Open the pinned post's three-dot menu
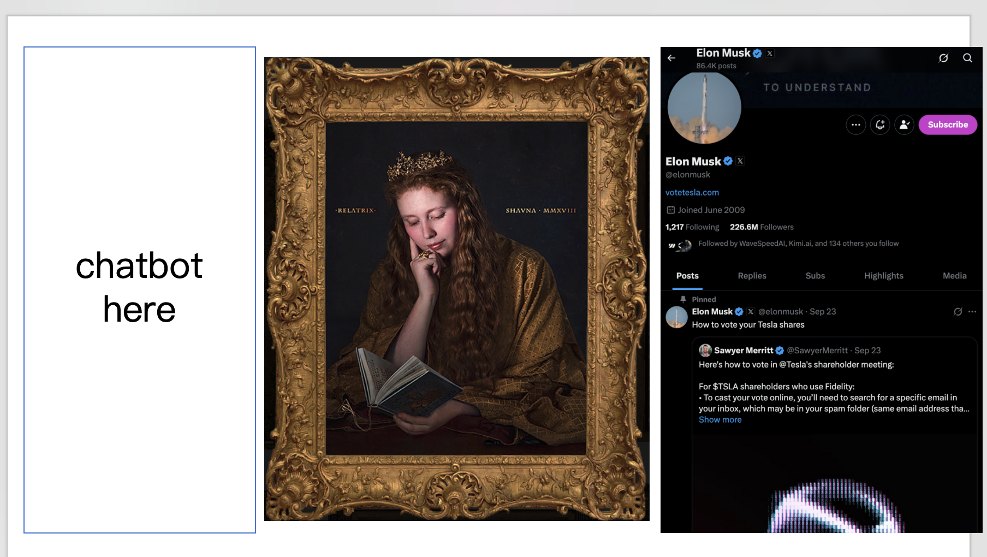987x557 pixels. (972, 312)
